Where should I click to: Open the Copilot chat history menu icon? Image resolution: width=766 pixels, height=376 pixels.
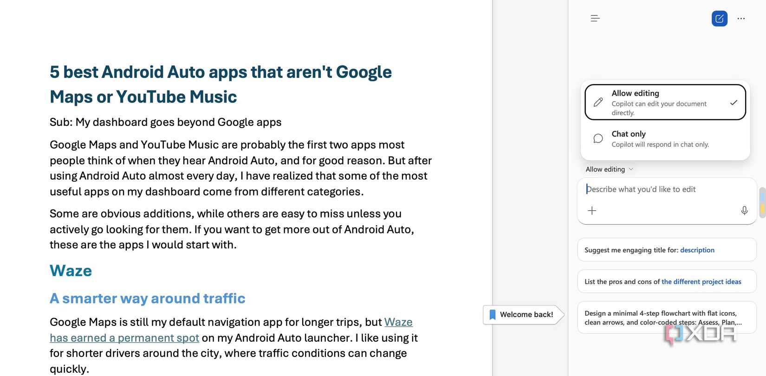pos(595,19)
